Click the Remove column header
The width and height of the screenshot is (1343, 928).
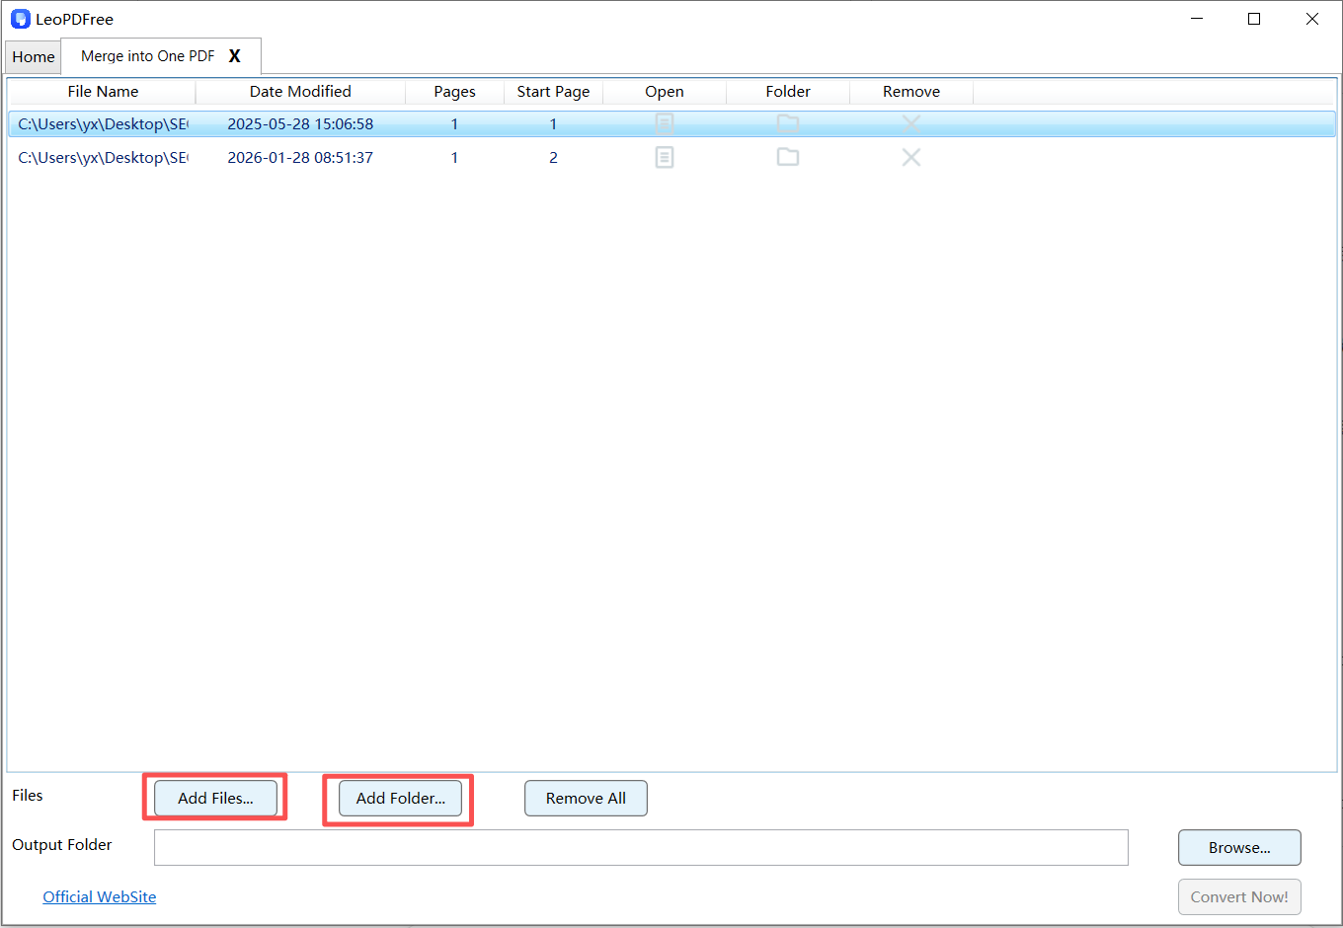pyautogui.click(x=911, y=91)
